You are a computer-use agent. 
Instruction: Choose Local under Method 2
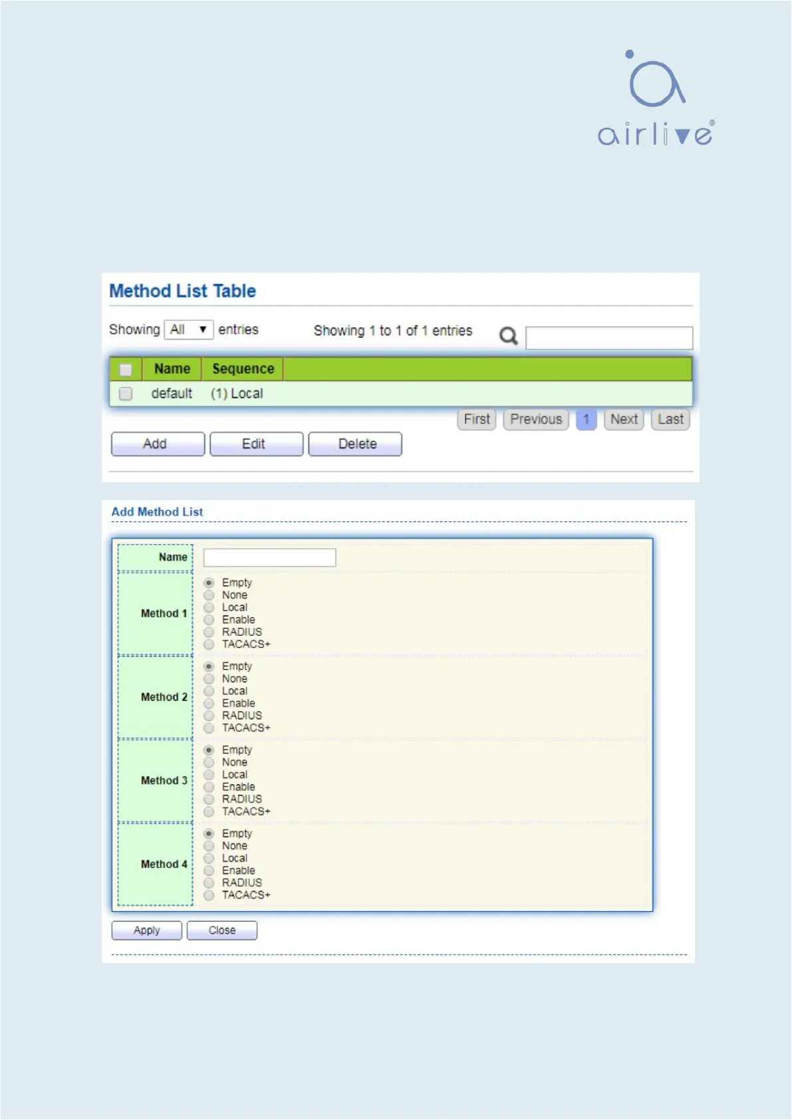[209, 691]
